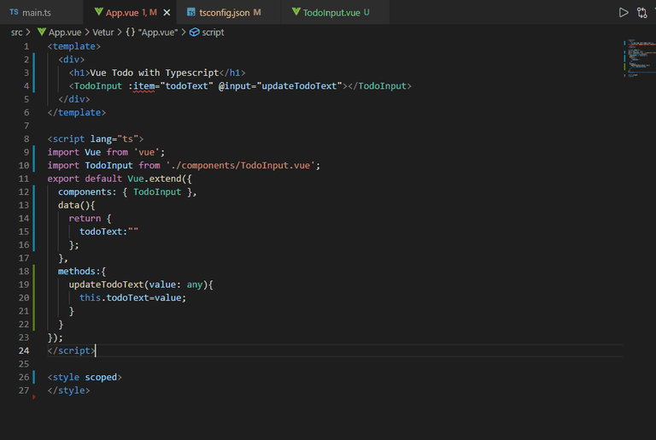Click 'Vue.extend' on line 11

[155, 179]
